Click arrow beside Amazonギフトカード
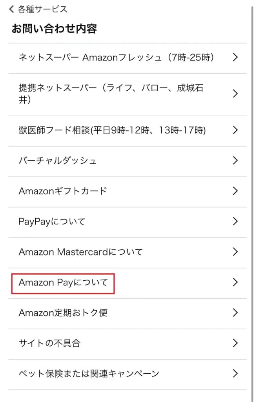Image resolution: width=255 pixels, height=402 pixels. pyautogui.click(x=235, y=191)
